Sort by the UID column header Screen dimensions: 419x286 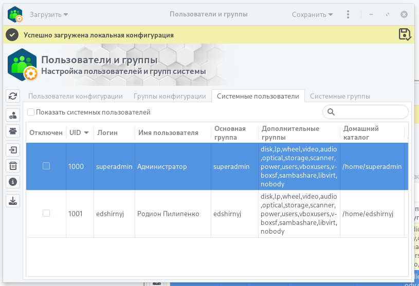79,132
